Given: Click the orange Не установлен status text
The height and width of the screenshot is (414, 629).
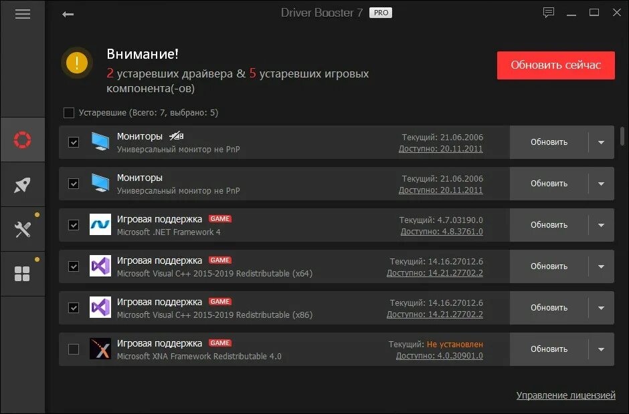Looking at the screenshot, I should (x=455, y=345).
